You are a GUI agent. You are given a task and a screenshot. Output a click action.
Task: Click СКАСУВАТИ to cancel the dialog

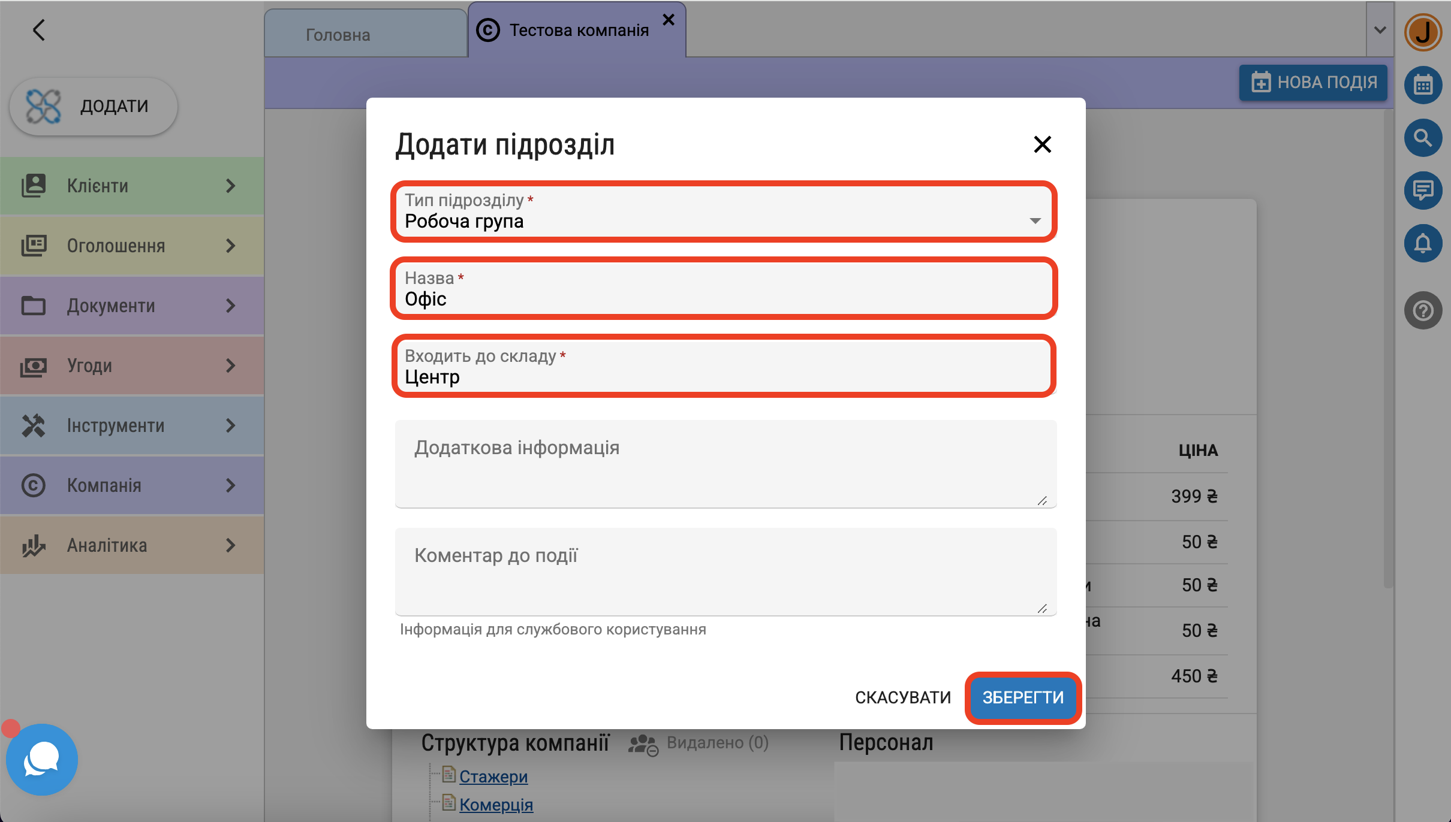click(902, 697)
